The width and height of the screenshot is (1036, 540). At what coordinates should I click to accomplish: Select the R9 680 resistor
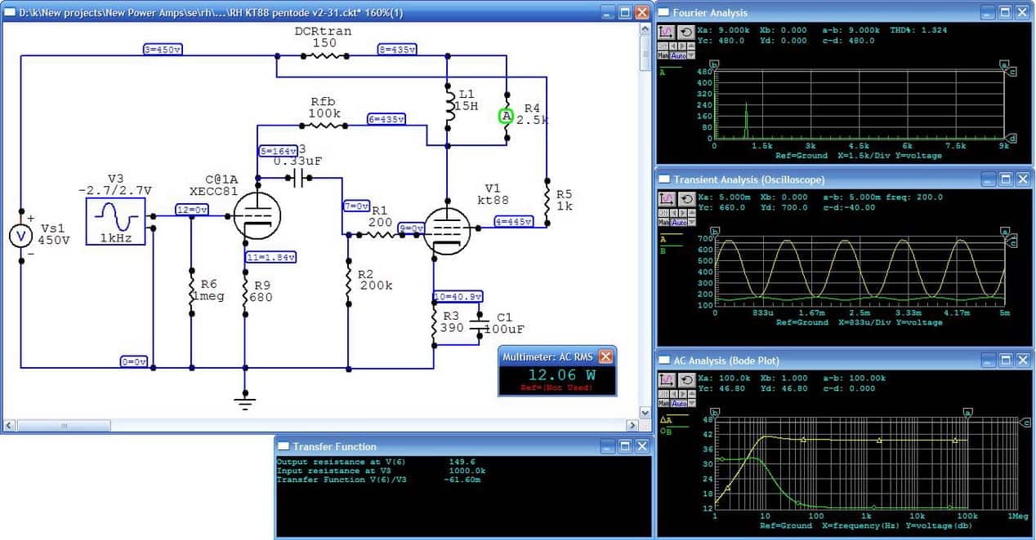[x=244, y=291]
